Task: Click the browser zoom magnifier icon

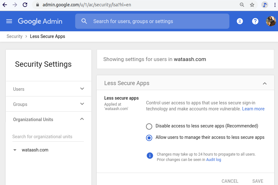Action: coord(242,5)
